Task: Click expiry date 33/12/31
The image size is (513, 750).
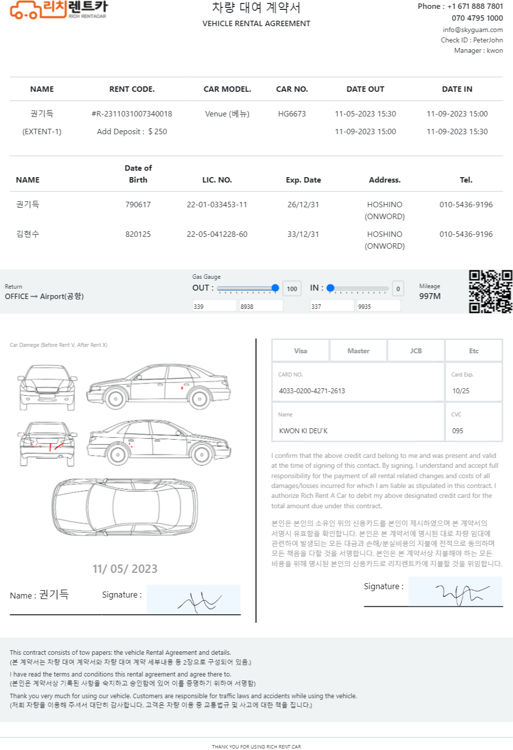Action: tap(303, 234)
